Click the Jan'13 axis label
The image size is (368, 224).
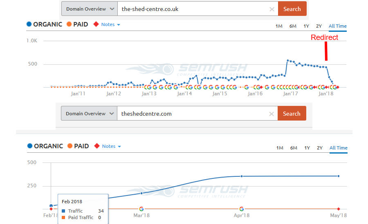[149, 94]
